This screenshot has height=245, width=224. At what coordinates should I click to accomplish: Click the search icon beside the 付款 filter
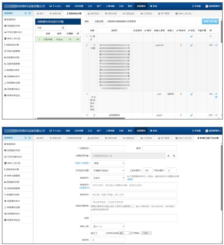pyautogui.click(x=63, y=28)
